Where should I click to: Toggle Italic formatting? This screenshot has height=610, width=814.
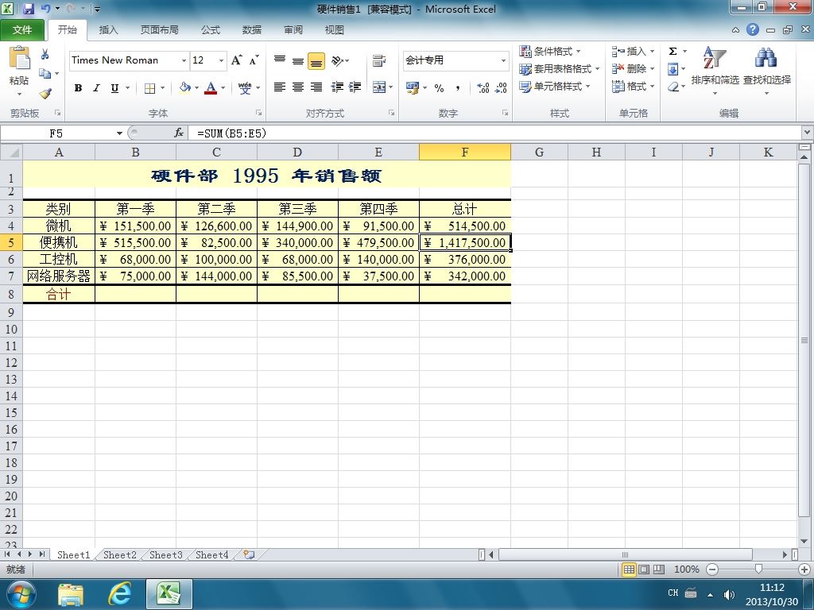tap(96, 88)
